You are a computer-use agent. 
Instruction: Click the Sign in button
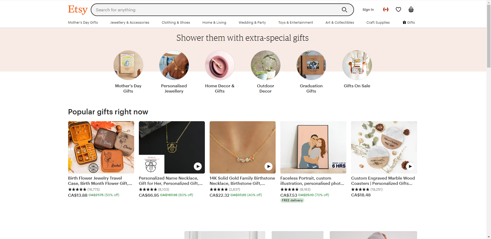[x=368, y=9]
